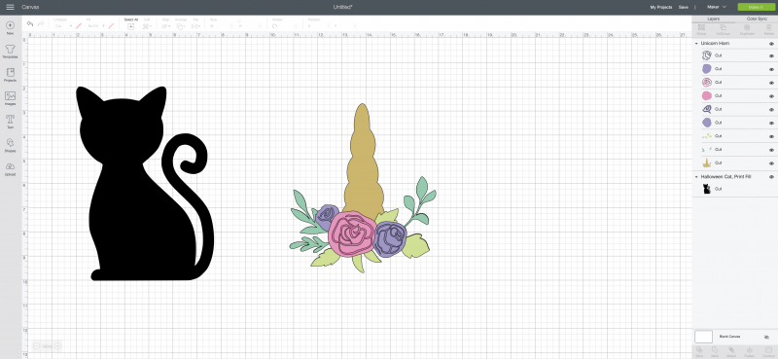Undo the last action

point(31,23)
